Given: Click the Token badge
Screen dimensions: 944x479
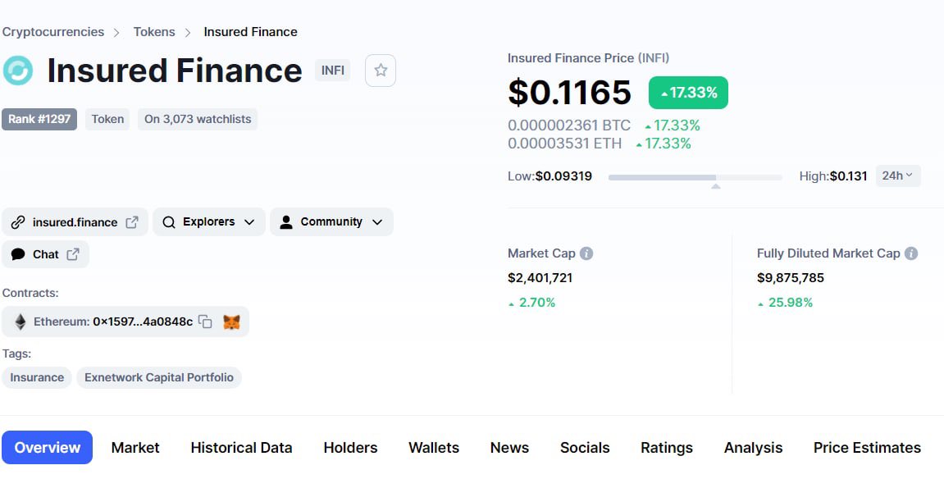Looking at the screenshot, I should 107,119.
